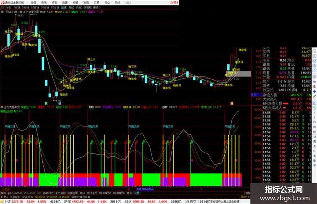Click the sidebar 日 period shortcut
Image resolution: width=317 pixels, height=204 pixels.
click(x=314, y=137)
